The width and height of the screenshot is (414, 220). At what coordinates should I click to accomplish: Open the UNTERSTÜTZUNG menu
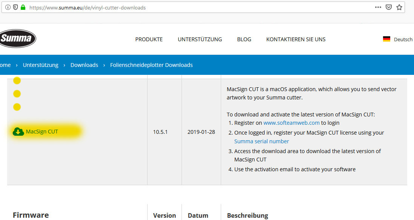200,39
